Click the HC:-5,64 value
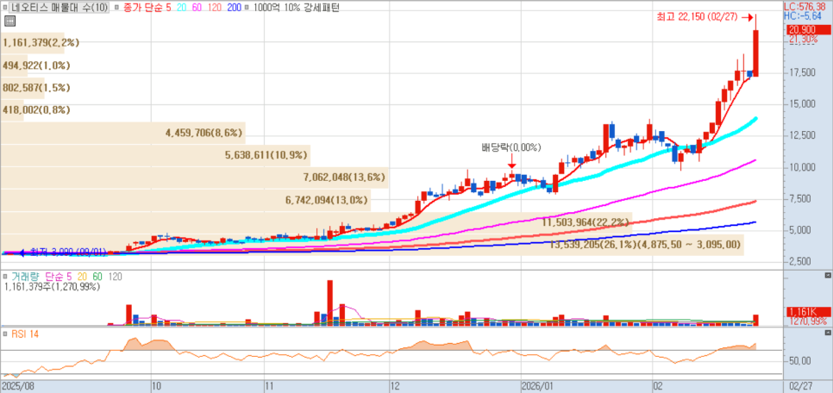The image size is (833, 393). (x=805, y=16)
